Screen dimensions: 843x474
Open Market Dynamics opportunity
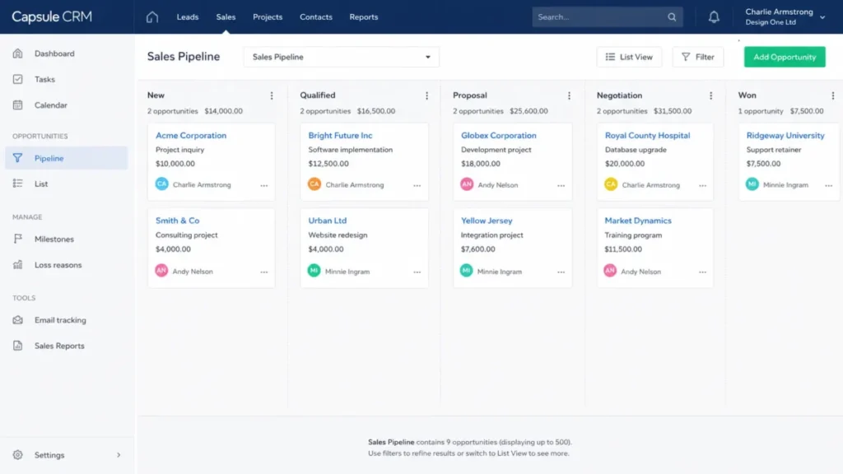coord(638,221)
